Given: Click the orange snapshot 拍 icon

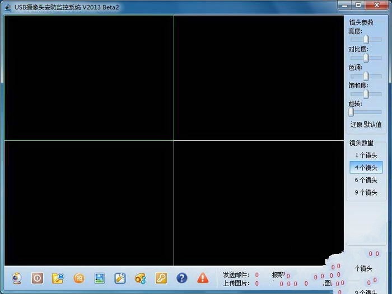Looking at the screenshot, I should coord(79,278).
